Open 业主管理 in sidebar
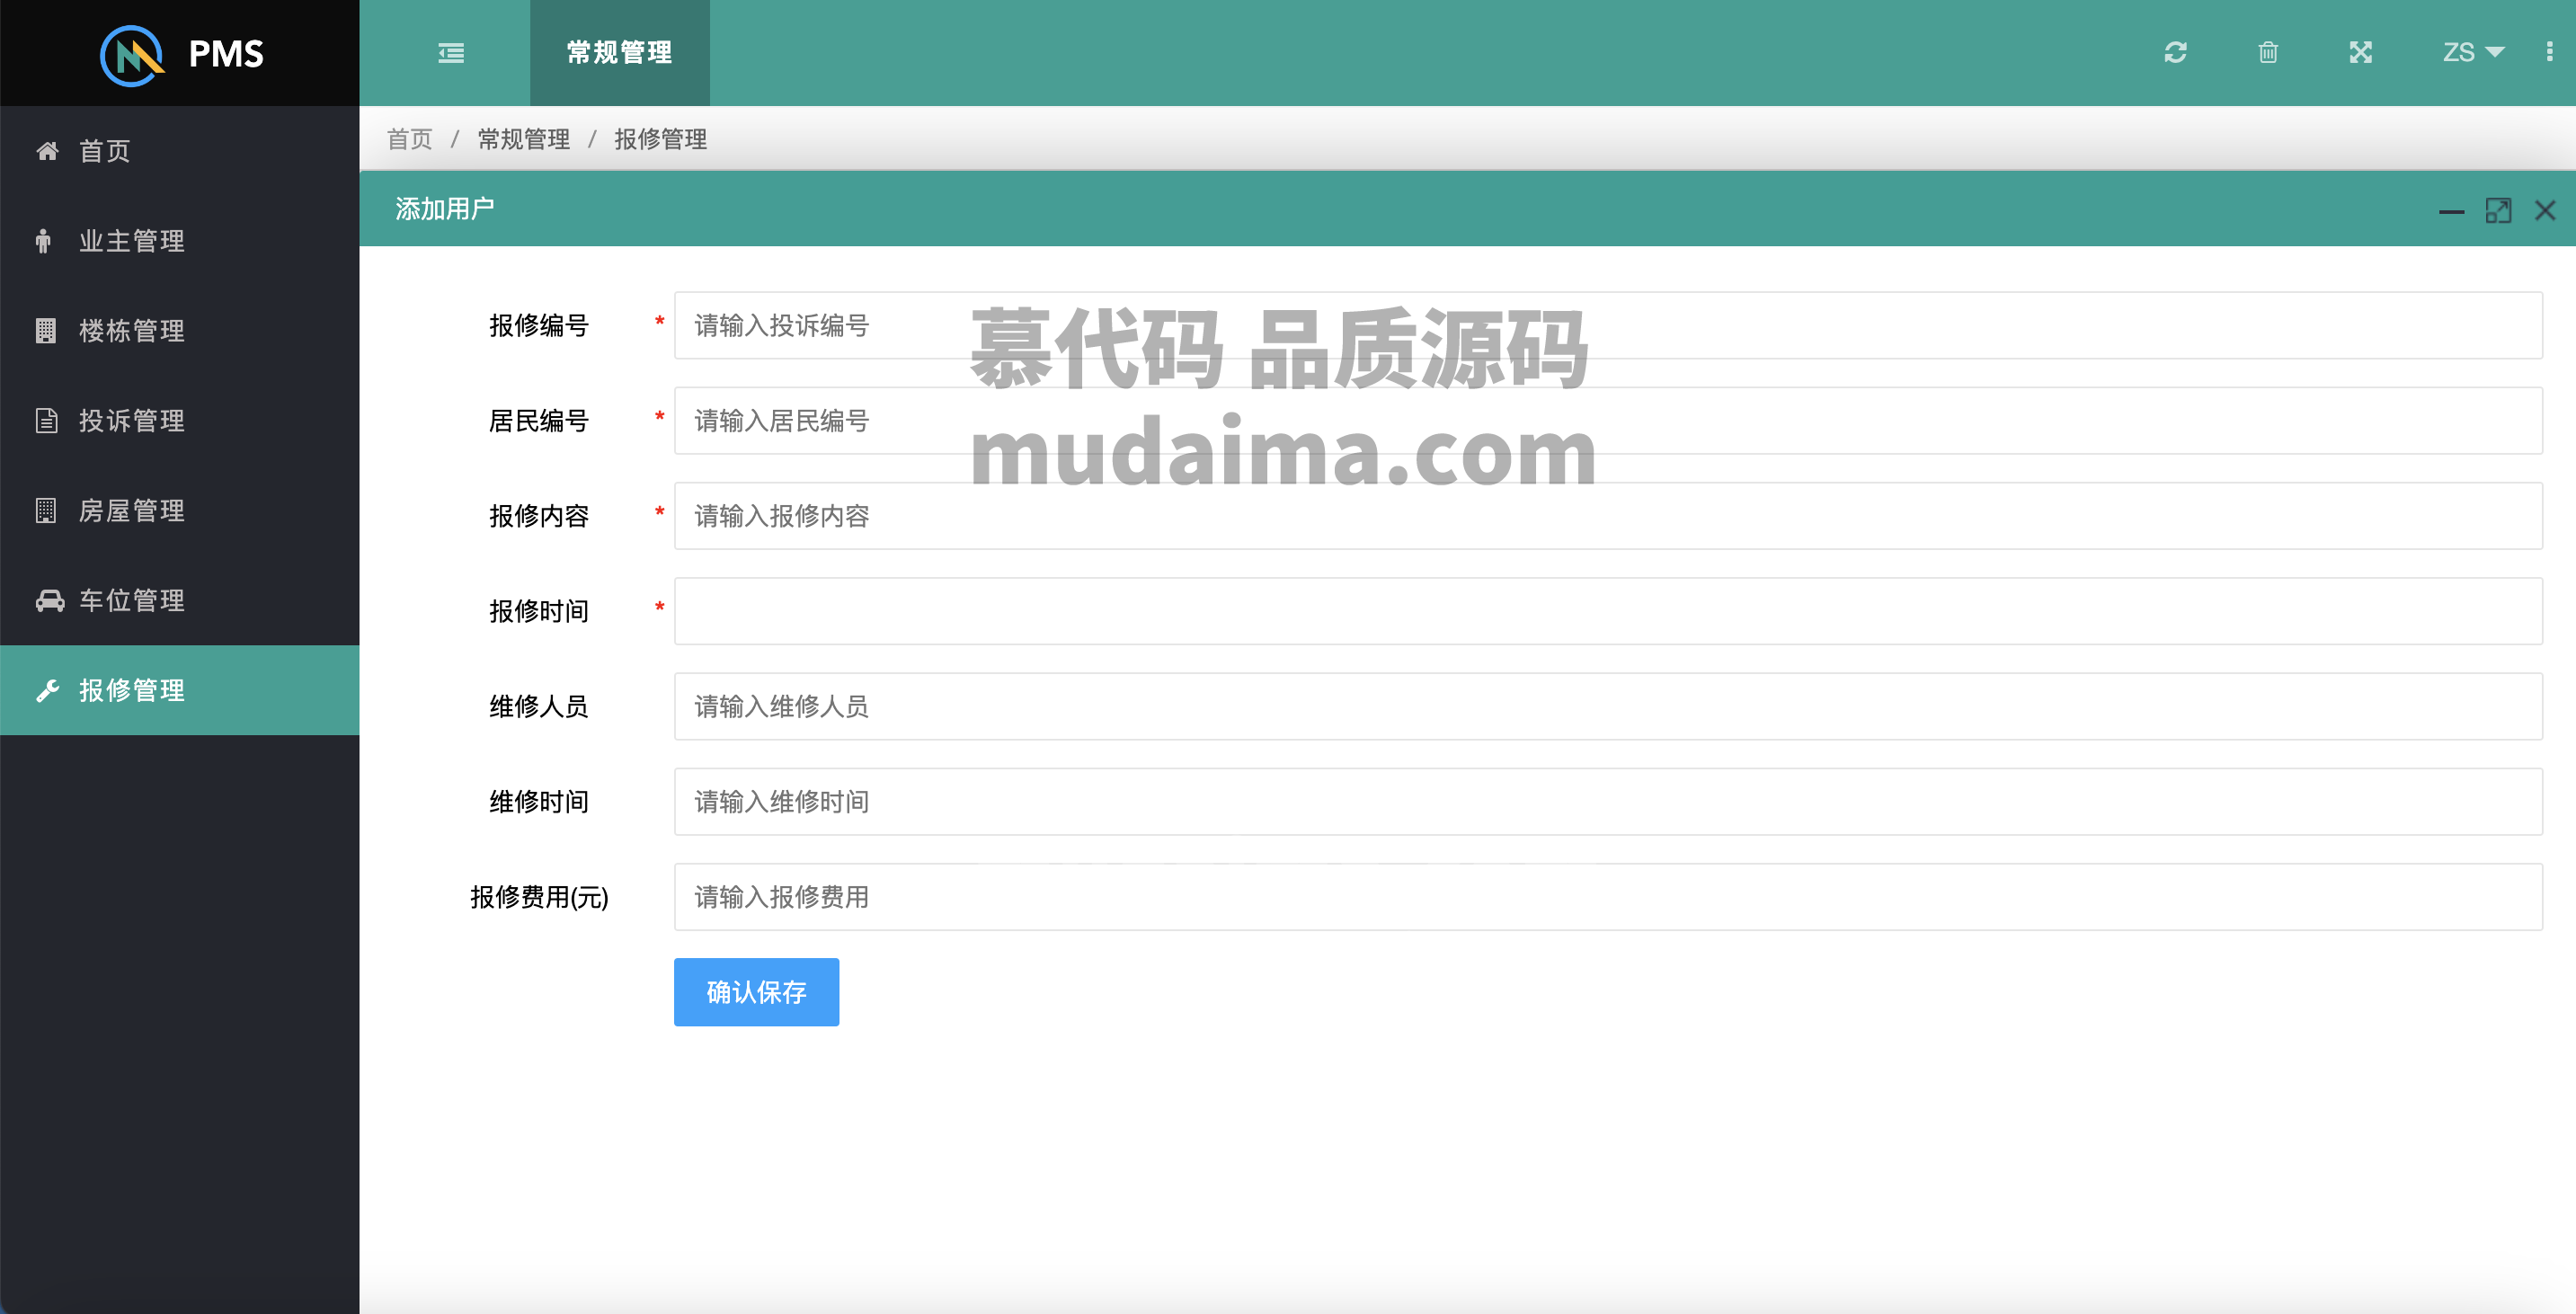Screen dimensions: 2576x1314 [180, 241]
